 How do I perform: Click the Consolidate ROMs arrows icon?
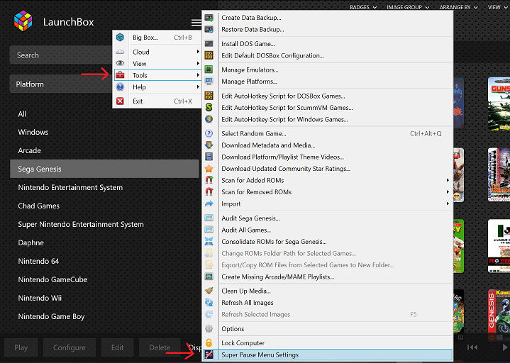tap(209, 241)
